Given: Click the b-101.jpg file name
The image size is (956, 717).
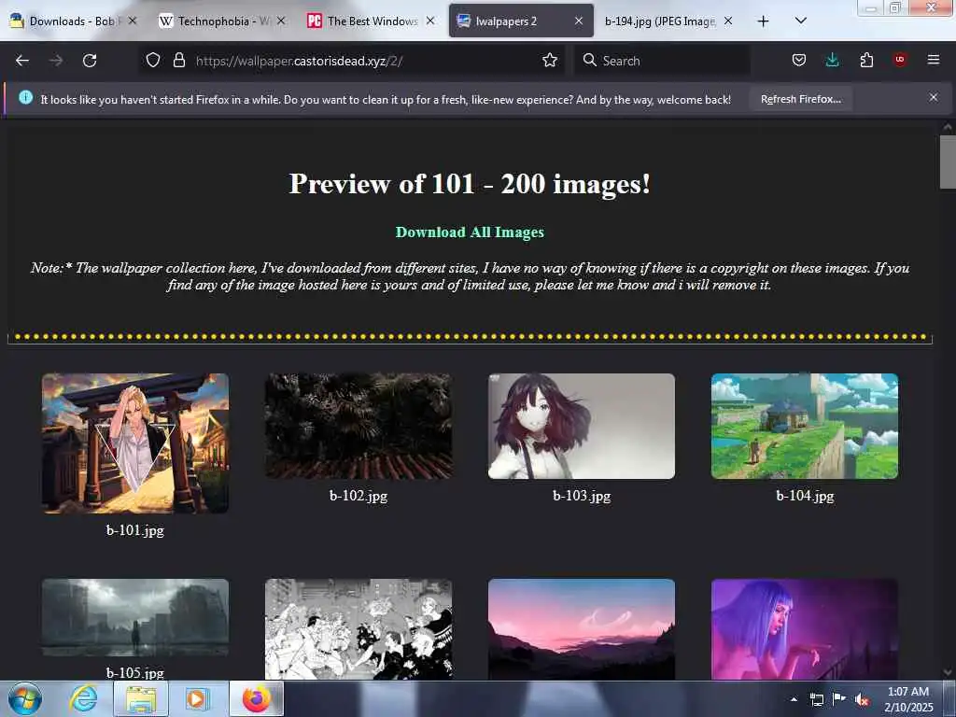Looking at the screenshot, I should pyautogui.click(x=135, y=530).
